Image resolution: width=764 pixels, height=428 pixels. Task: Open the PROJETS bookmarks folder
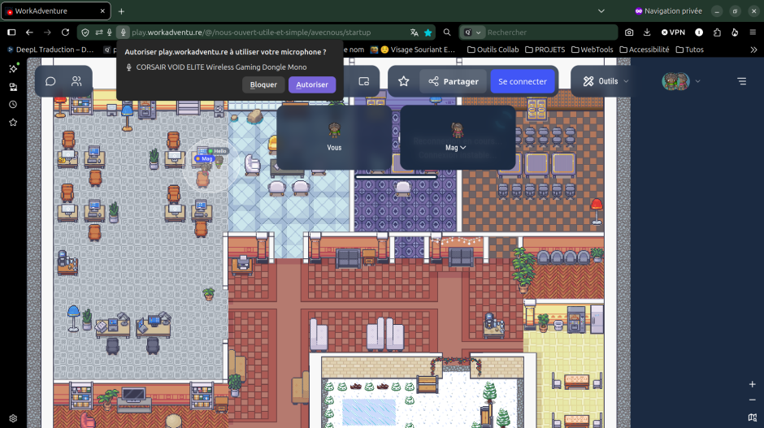(545, 50)
